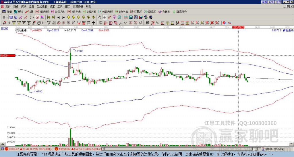Jump to the last bar with the green skip-forward arrow
The height and width of the screenshot is (157, 294).
[x=53, y=17]
